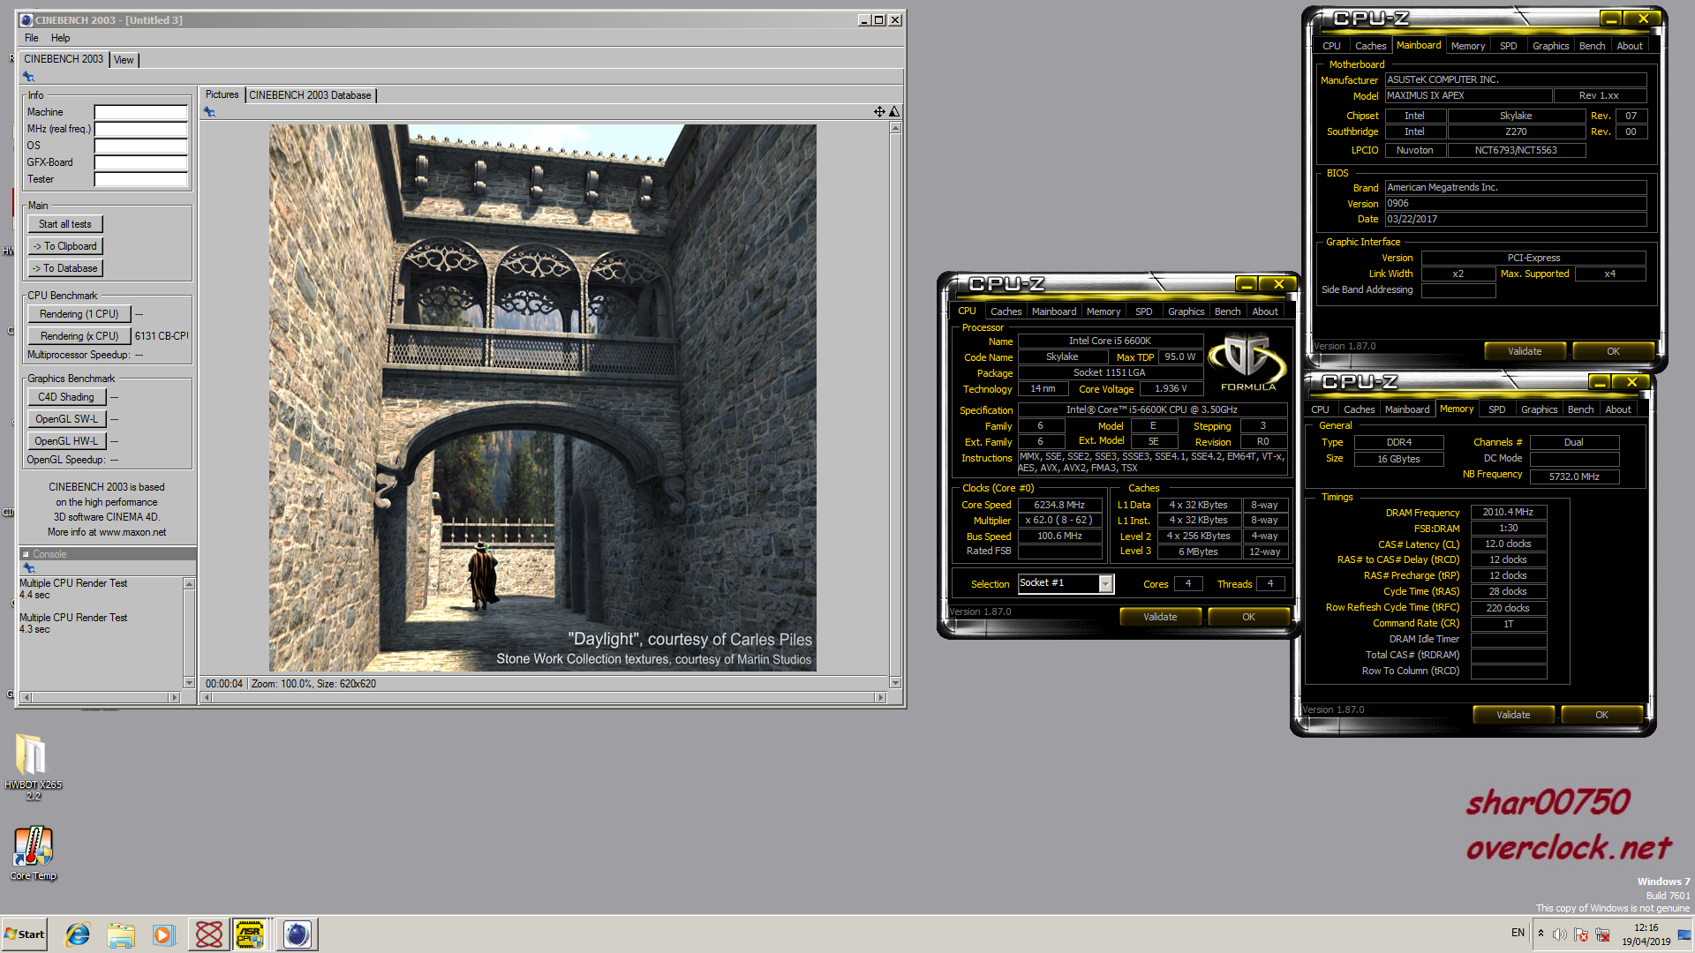Click Start all tests button

65,224
